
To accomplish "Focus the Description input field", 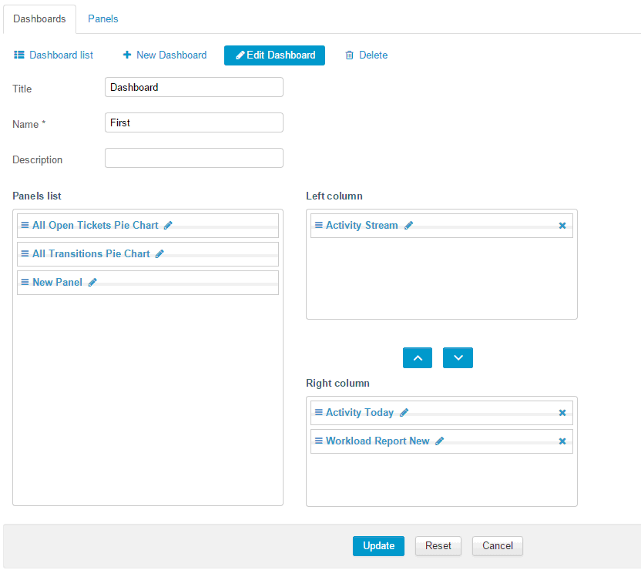I will [x=193, y=158].
